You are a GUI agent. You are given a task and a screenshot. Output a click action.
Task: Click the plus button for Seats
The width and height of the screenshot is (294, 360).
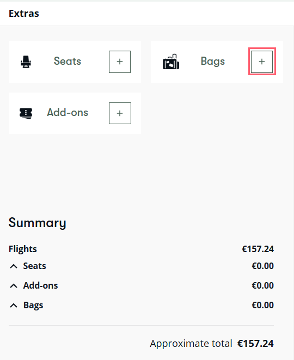[120, 62]
